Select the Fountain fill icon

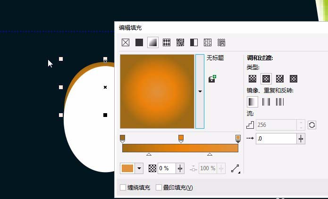[x=153, y=42]
